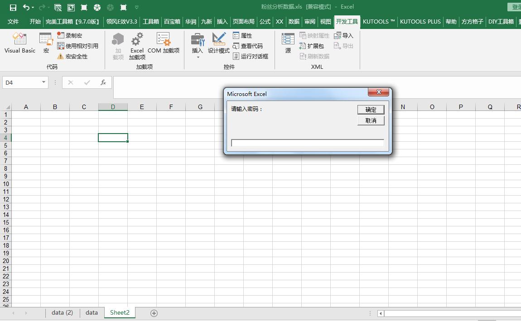Open the Data (数据) tab
The height and width of the screenshot is (321, 521).
[x=294, y=22]
